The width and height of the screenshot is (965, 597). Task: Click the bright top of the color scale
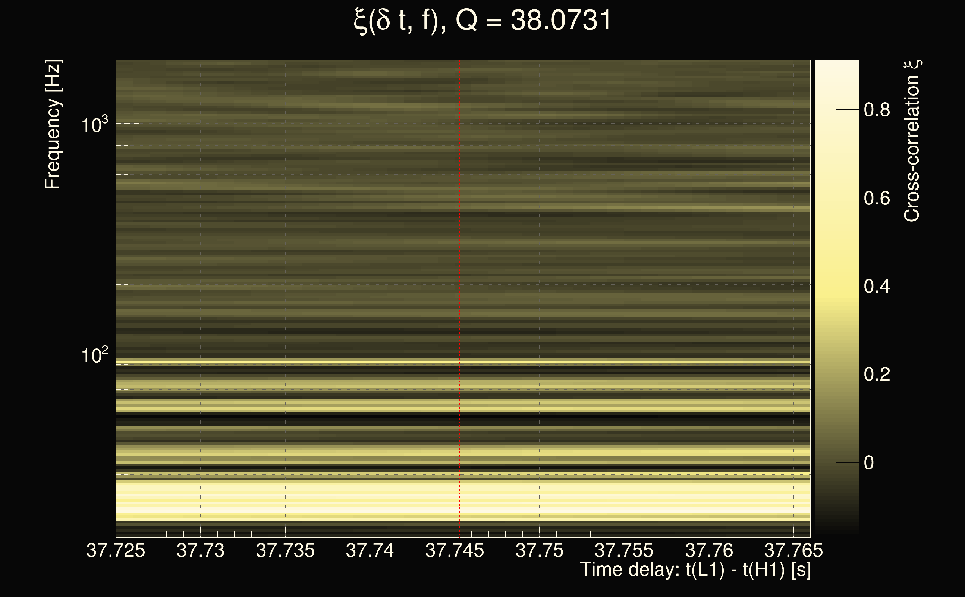836,69
